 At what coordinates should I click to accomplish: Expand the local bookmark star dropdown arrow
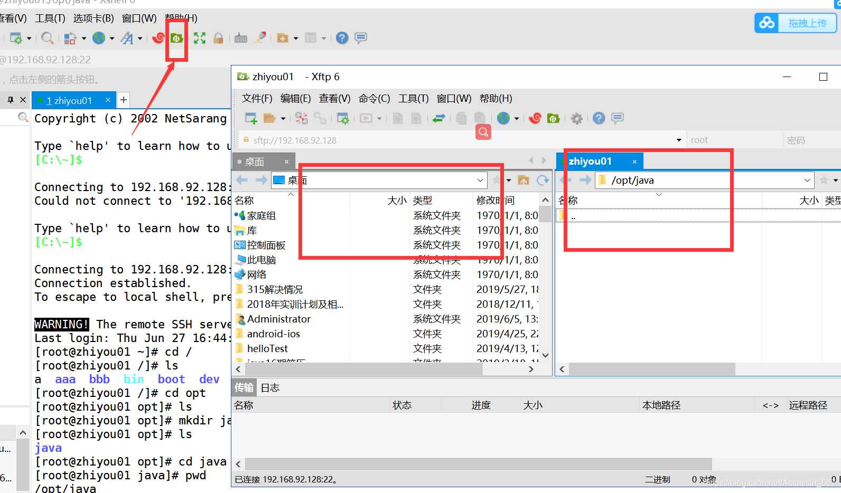(x=509, y=181)
